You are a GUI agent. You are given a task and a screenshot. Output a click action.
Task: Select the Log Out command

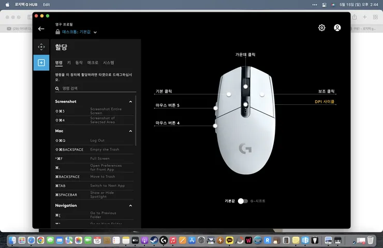pyautogui.click(x=94, y=141)
